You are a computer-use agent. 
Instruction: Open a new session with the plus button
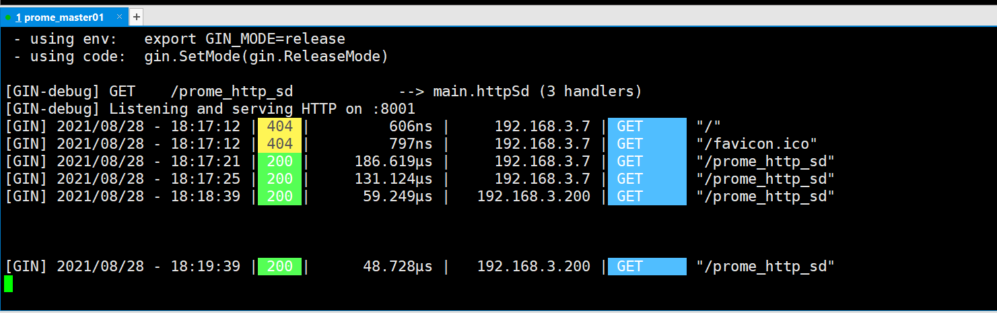(136, 17)
